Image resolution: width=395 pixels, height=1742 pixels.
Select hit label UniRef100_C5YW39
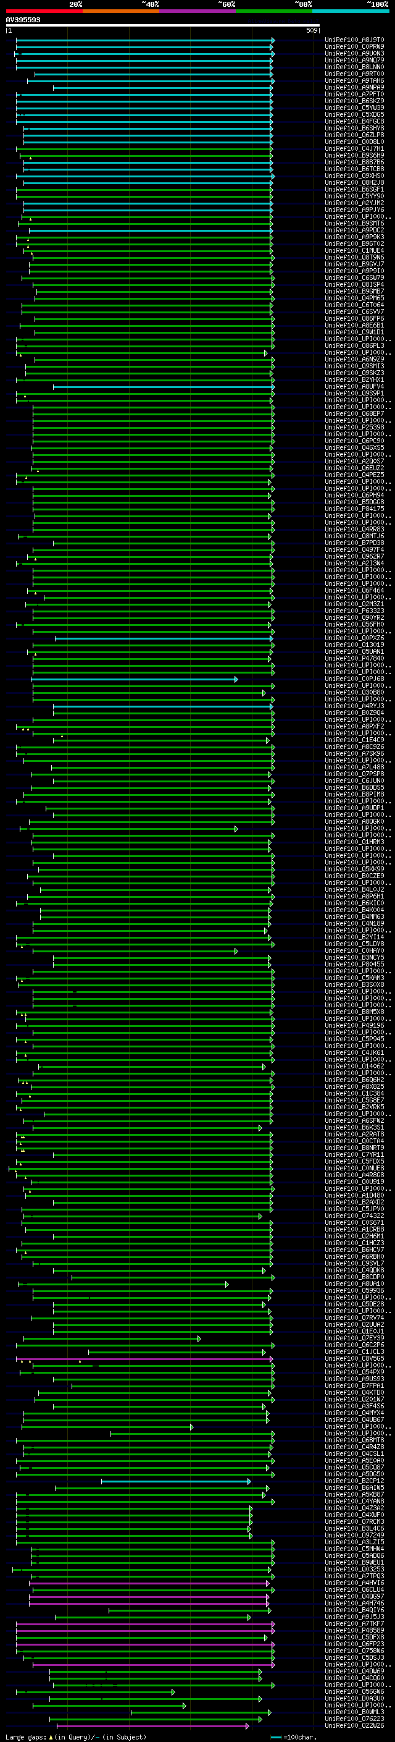tap(354, 108)
